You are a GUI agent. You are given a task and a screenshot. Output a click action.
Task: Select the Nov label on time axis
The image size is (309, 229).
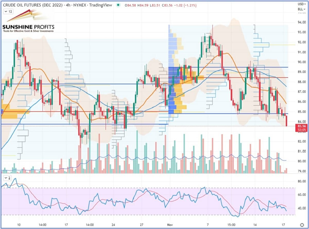pos(170,225)
